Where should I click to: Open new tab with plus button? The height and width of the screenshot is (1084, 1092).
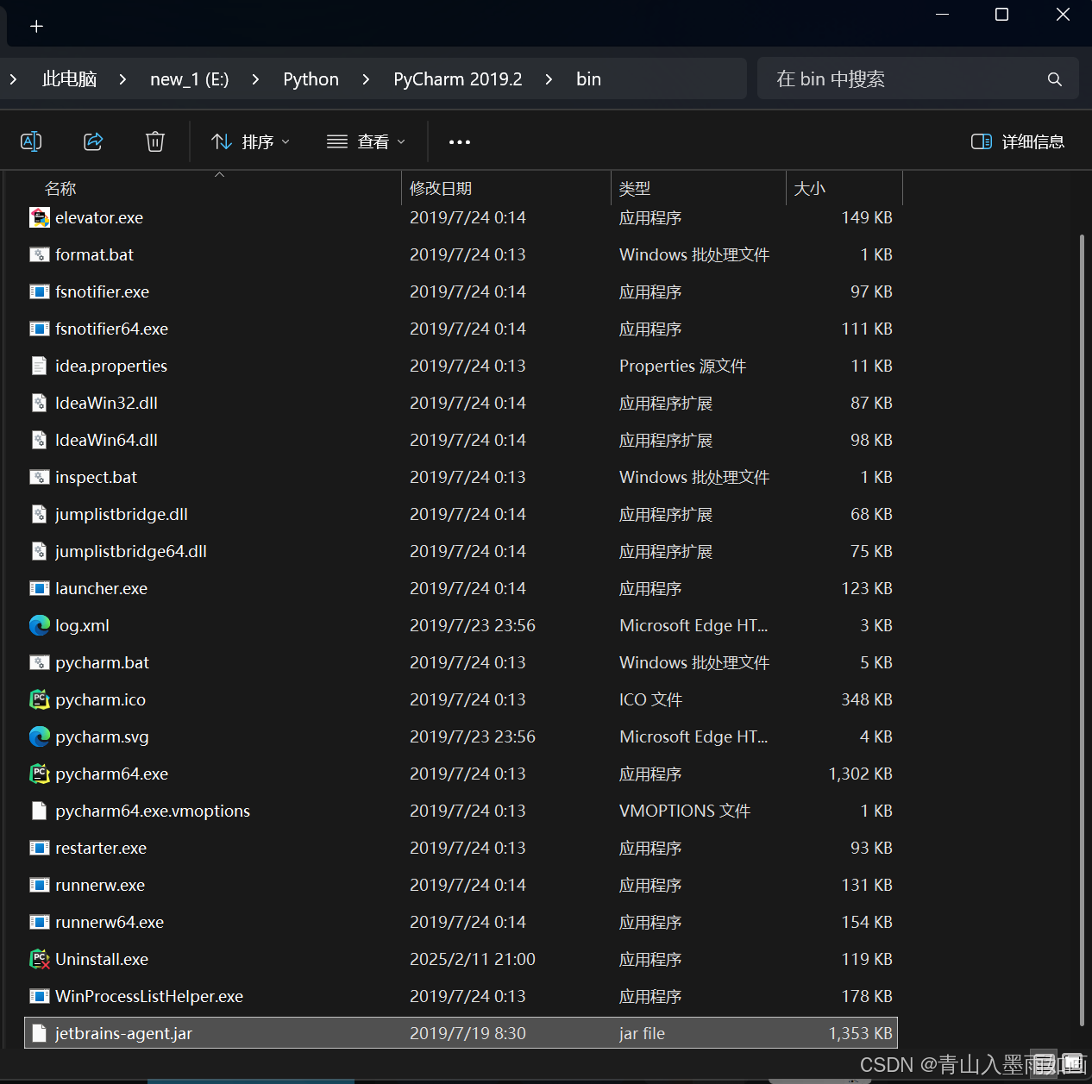click(36, 27)
